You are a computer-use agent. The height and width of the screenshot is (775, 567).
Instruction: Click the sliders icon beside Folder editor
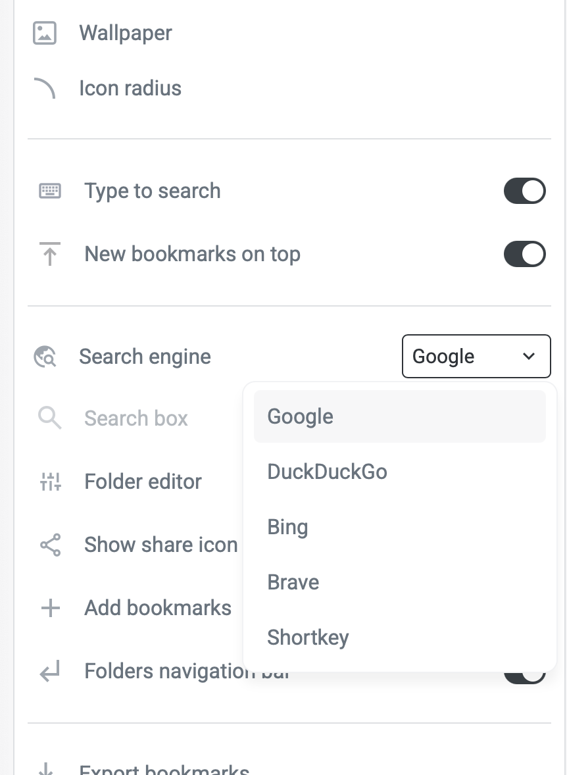click(50, 482)
